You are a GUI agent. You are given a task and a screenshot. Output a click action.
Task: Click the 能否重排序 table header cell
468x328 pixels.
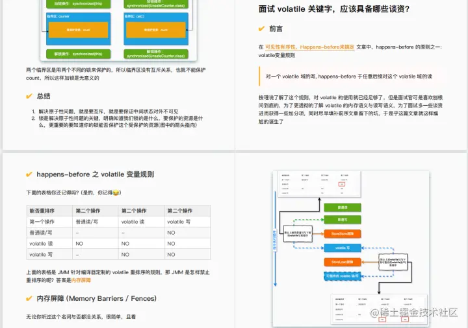[x=49, y=211]
